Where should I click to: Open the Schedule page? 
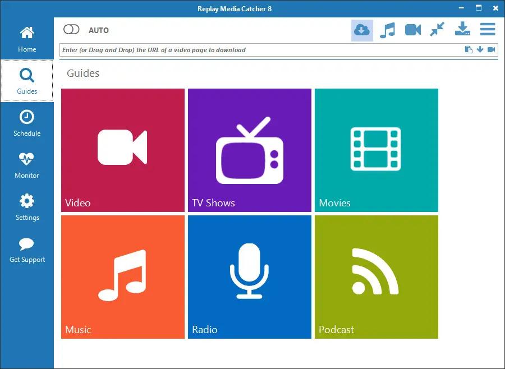27,123
